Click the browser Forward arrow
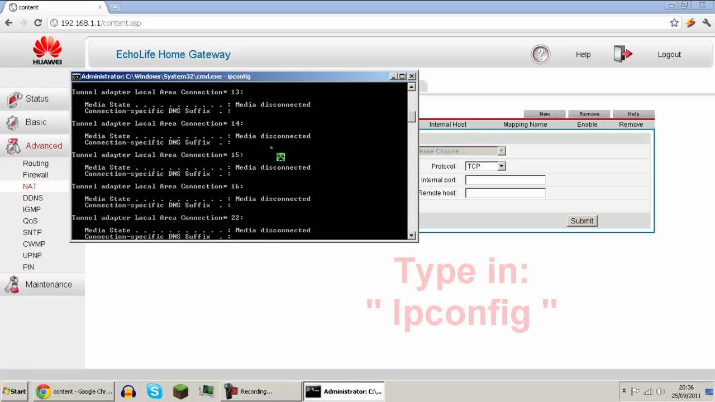The image size is (715, 402). click(23, 23)
